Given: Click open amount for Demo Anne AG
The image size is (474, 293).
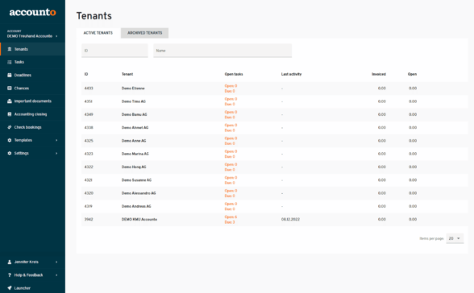Looking at the screenshot, I should point(413,141).
